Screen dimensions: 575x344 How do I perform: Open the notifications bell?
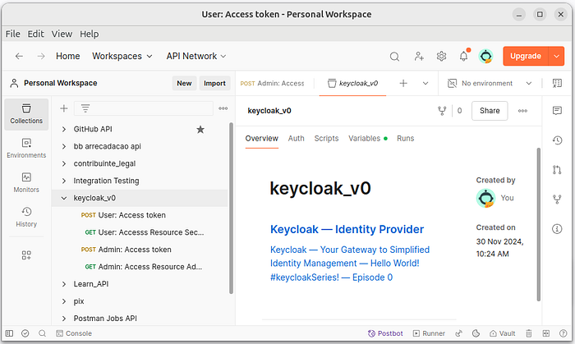[464, 57]
